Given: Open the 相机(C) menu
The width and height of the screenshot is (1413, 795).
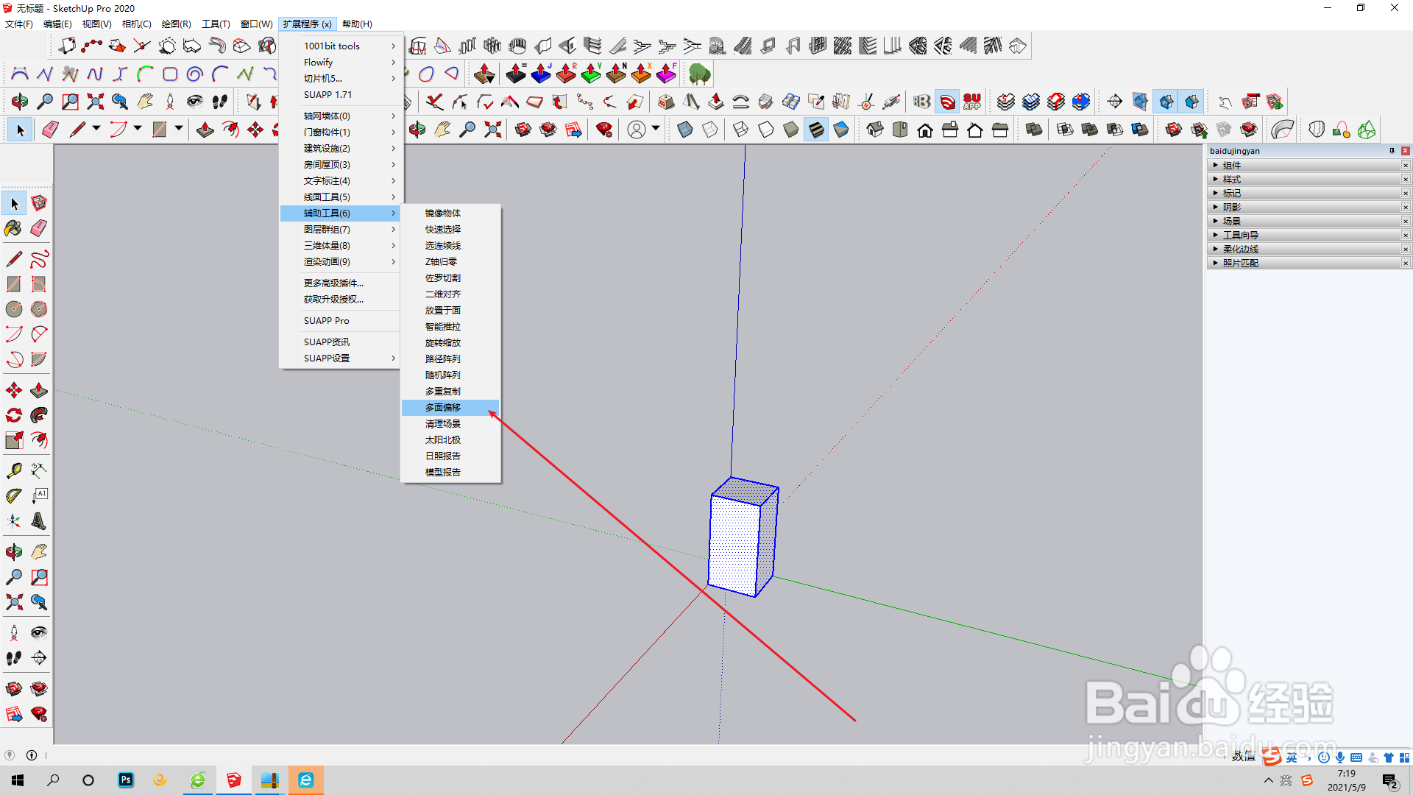Looking at the screenshot, I should 136,24.
